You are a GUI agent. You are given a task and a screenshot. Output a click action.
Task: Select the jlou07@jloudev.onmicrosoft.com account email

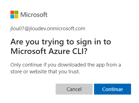(48, 29)
